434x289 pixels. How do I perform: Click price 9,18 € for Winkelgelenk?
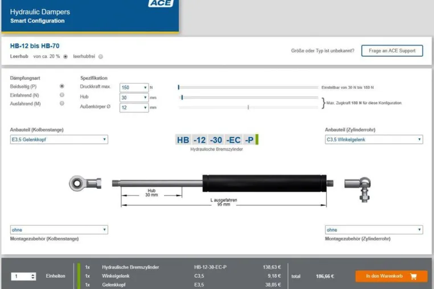[x=275, y=276]
